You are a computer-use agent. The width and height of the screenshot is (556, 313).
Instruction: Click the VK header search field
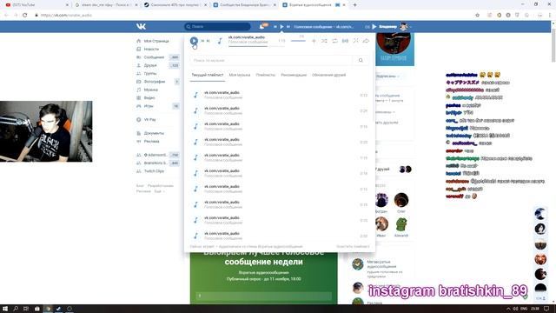point(217,27)
